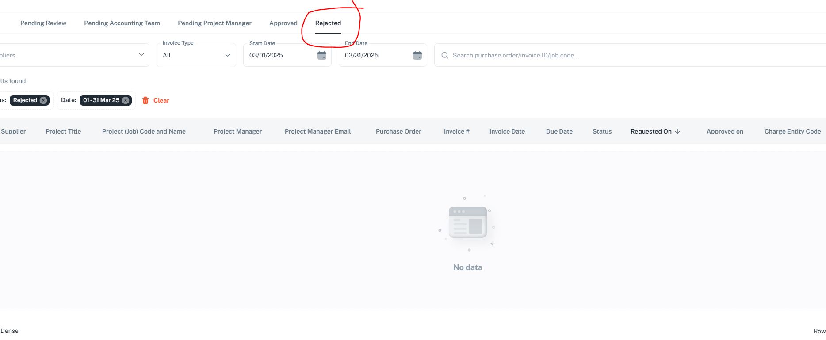Screen dimensions: 826x340
Task: Remove the Rejected status filter chip
Action: (x=43, y=100)
